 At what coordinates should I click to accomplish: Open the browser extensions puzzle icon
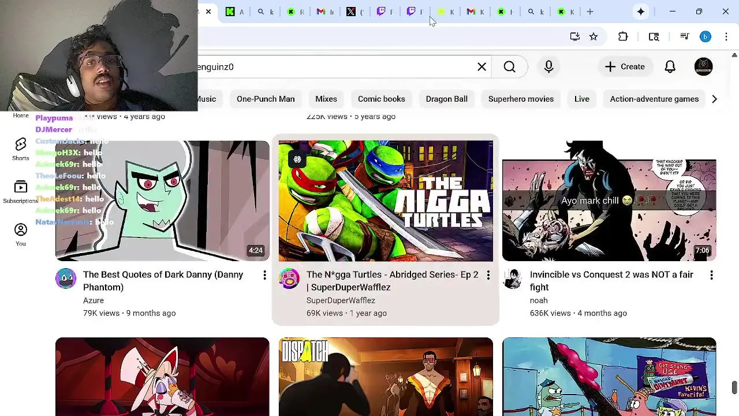point(623,36)
